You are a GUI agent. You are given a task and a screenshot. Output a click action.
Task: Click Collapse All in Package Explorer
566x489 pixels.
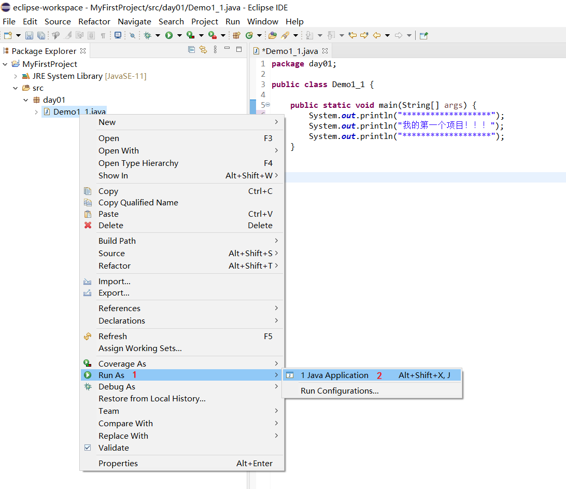click(192, 49)
